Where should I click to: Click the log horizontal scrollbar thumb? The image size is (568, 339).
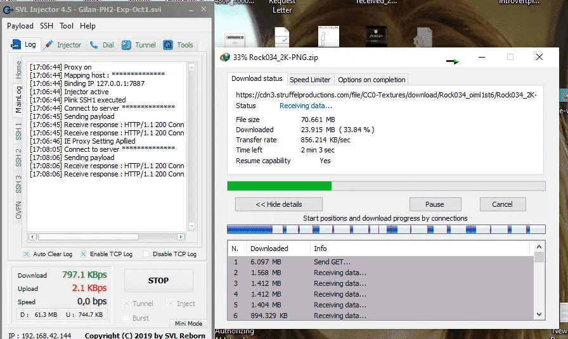[x=88, y=237]
